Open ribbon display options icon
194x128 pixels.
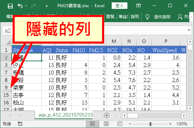pyautogui.click(x=138, y=5)
